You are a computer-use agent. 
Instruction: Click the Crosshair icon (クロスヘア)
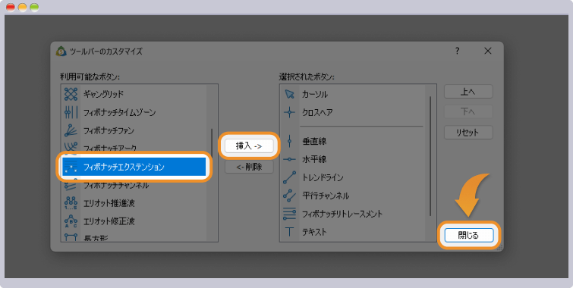pyautogui.click(x=289, y=112)
